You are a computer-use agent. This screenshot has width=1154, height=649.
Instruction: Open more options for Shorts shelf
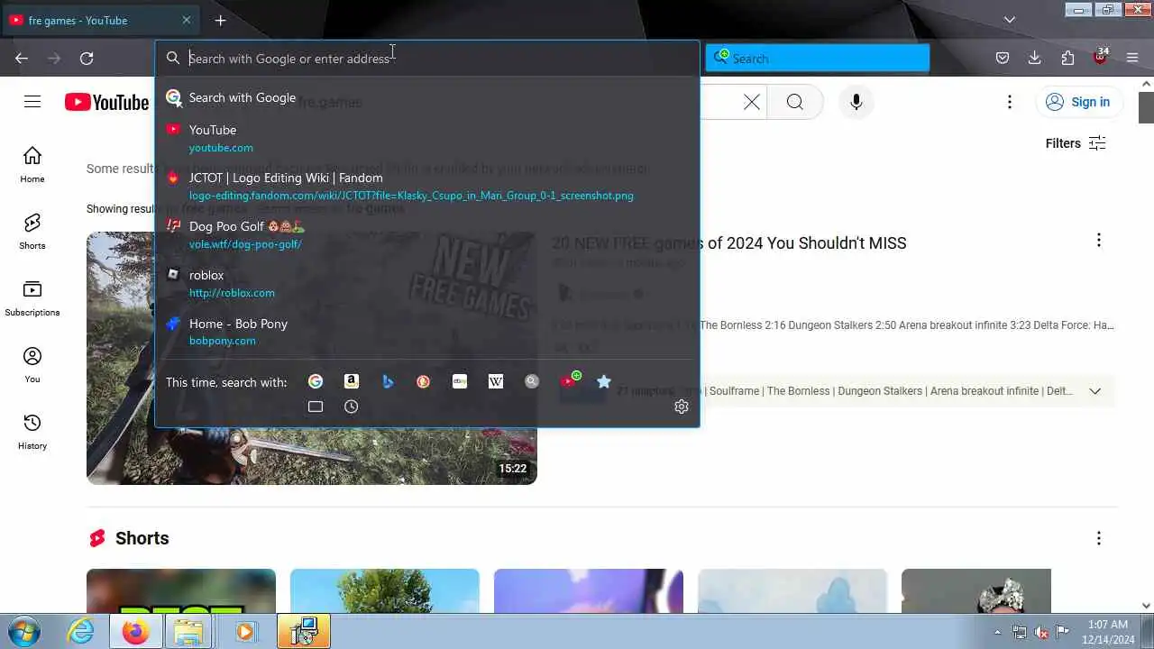click(x=1098, y=538)
